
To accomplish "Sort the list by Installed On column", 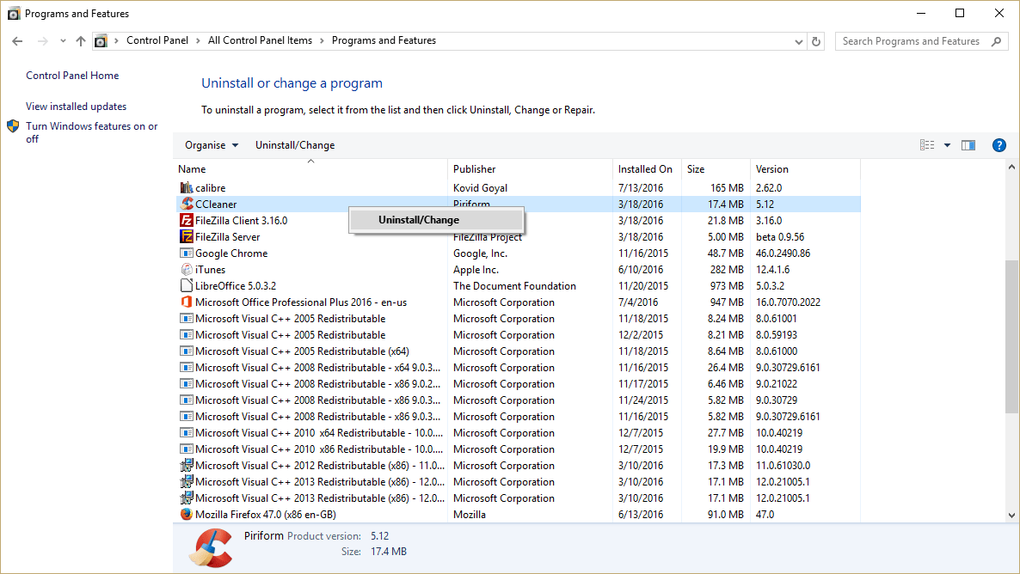I will click(x=647, y=169).
